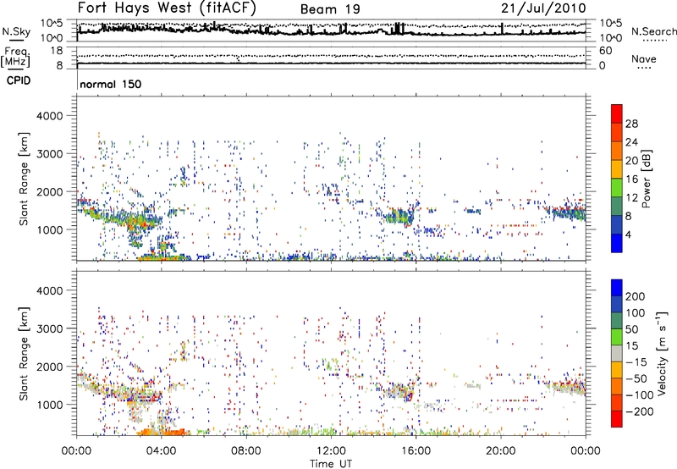The width and height of the screenshot is (677, 469).
Task: Click the "Power [dB]" color bar title
Action: [647, 179]
